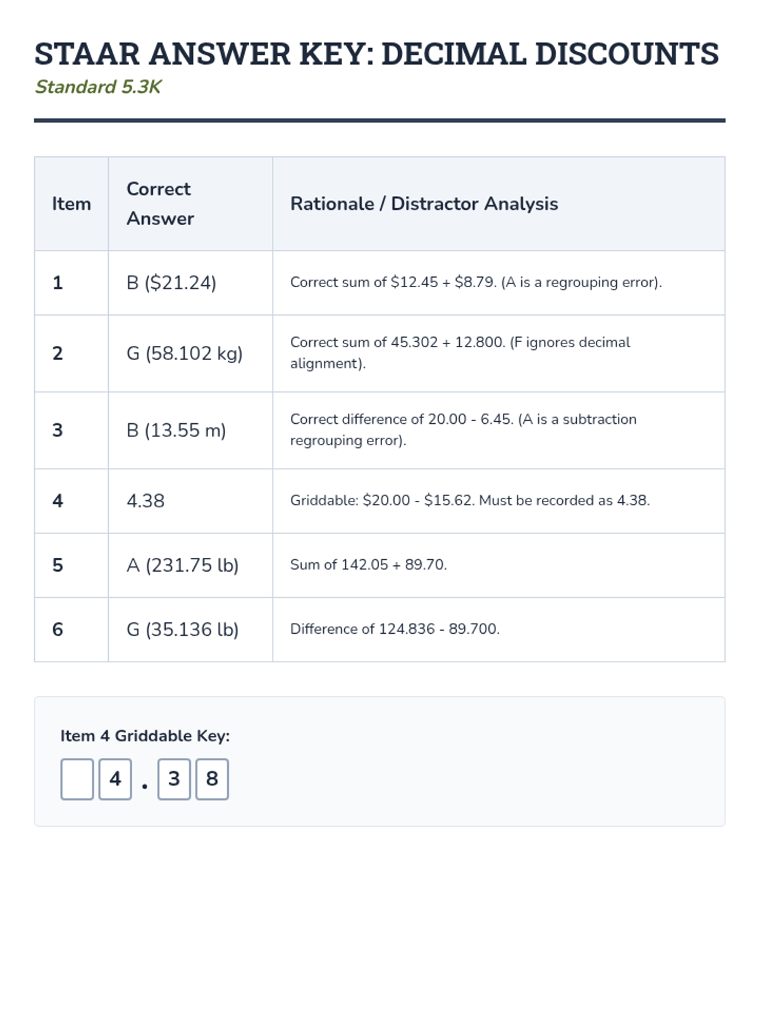The image size is (759, 1012).
Task: Click the 'Standard 5.3K' subtitle
Action: (98, 87)
